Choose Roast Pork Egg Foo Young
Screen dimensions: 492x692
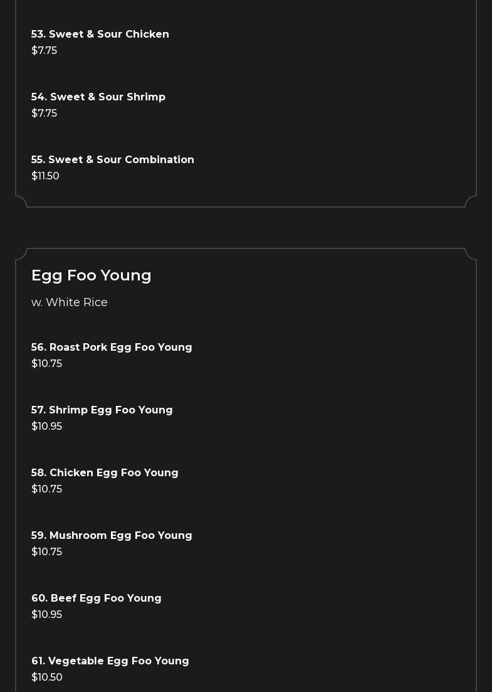(112, 348)
